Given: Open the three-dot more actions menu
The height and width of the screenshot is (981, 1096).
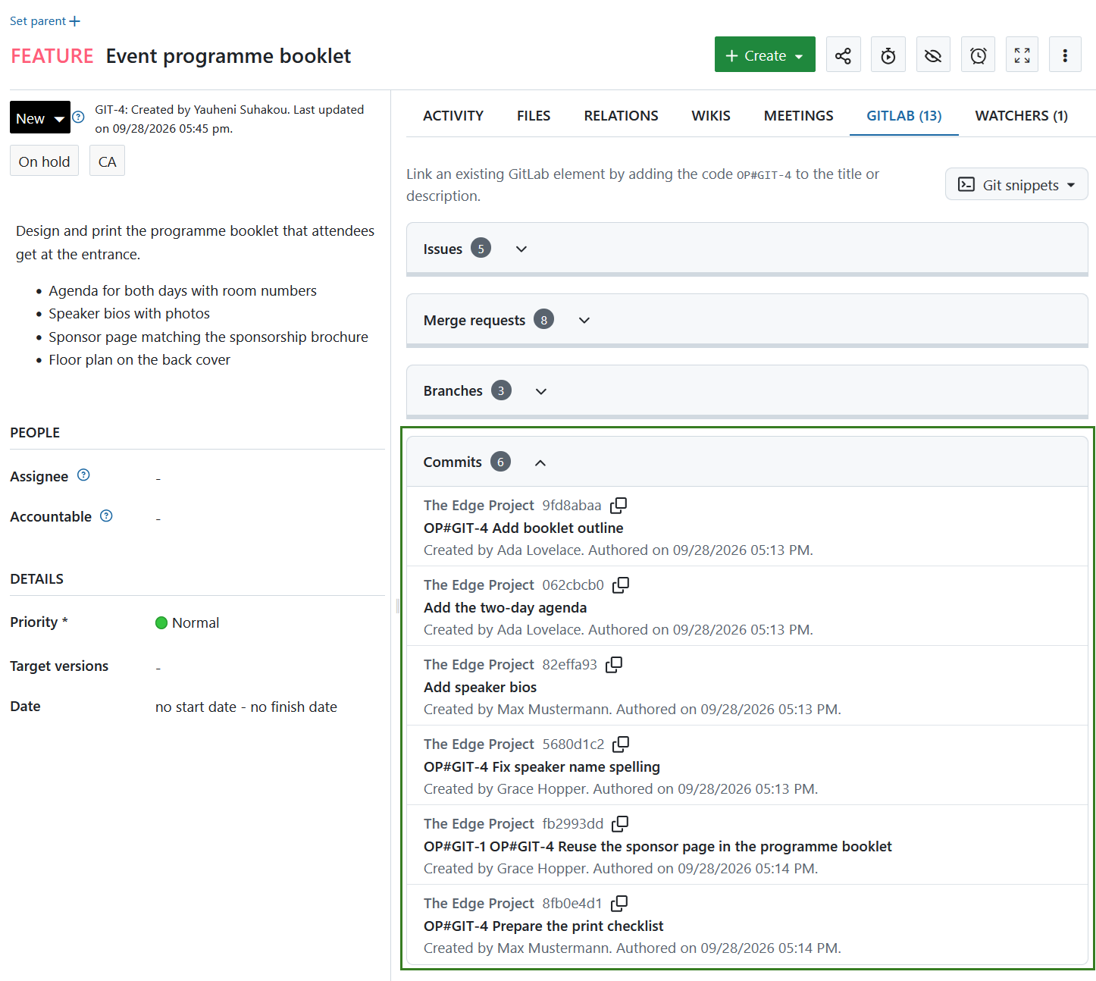Looking at the screenshot, I should pos(1065,55).
